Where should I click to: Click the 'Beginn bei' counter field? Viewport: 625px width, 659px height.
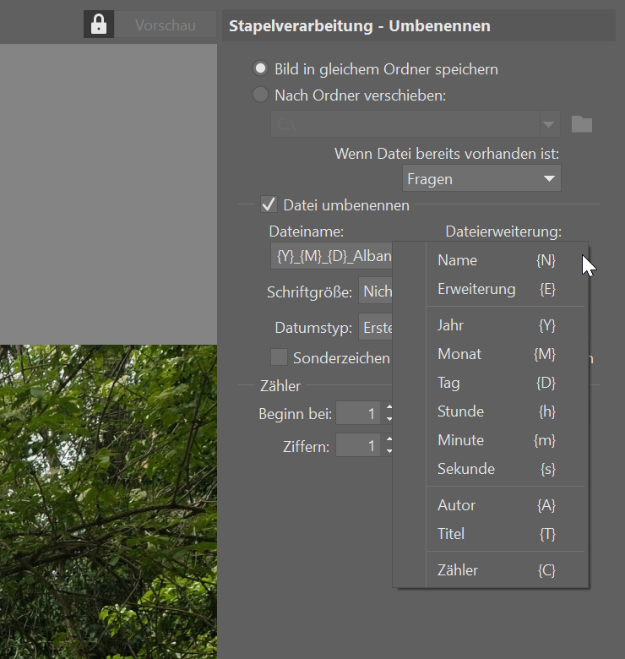[358, 413]
